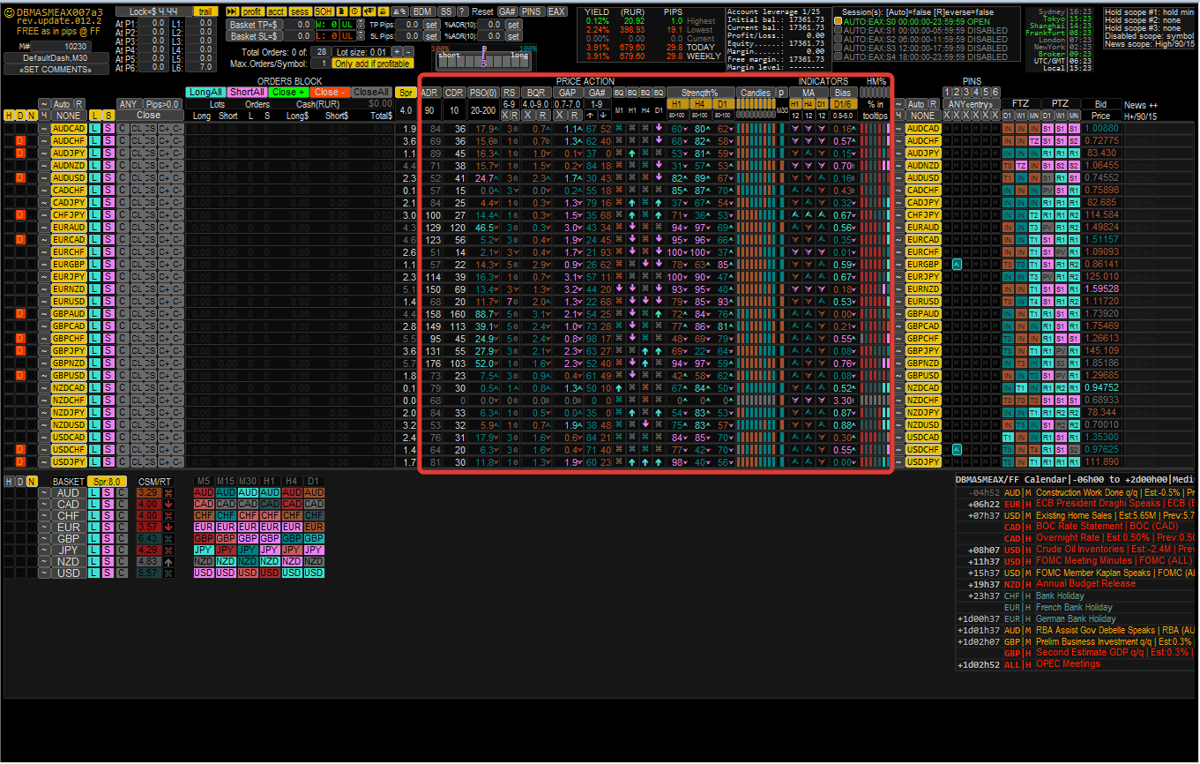This screenshot has height=764, width=1200.
Task: Click the short/long position slider
Action: click(x=483, y=60)
